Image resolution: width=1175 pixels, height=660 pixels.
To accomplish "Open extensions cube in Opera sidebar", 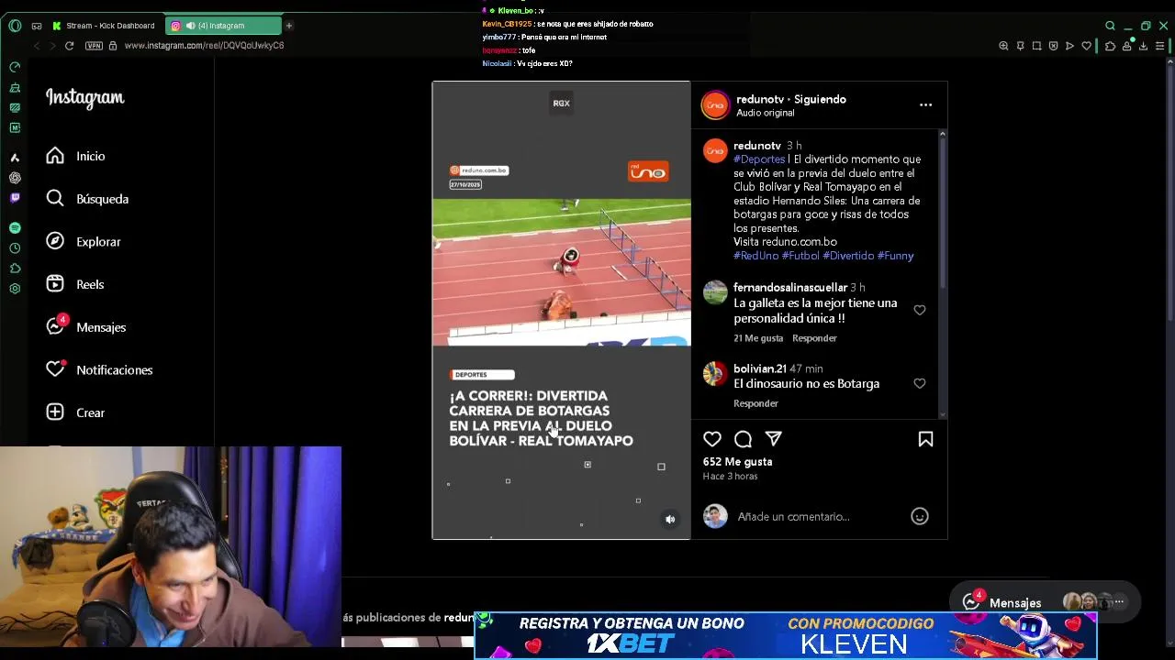I will [x=15, y=269].
